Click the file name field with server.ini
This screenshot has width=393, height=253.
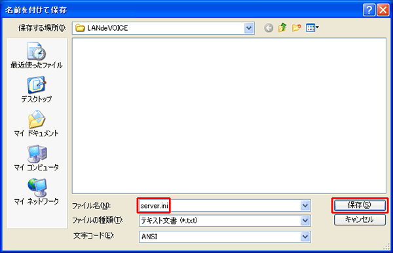(x=219, y=206)
